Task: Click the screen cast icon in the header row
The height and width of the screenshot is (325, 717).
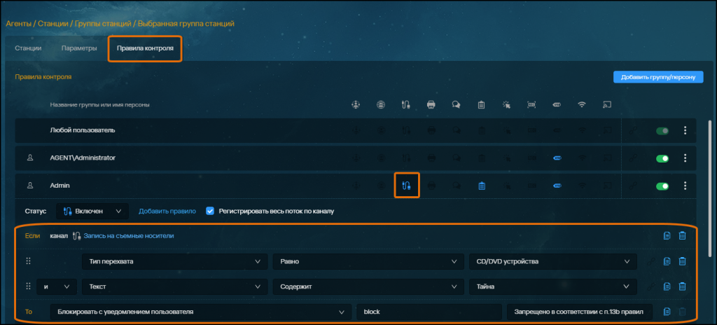Action: coord(607,104)
